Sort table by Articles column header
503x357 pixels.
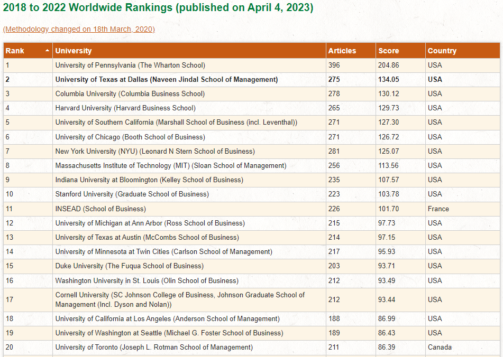pyautogui.click(x=342, y=51)
